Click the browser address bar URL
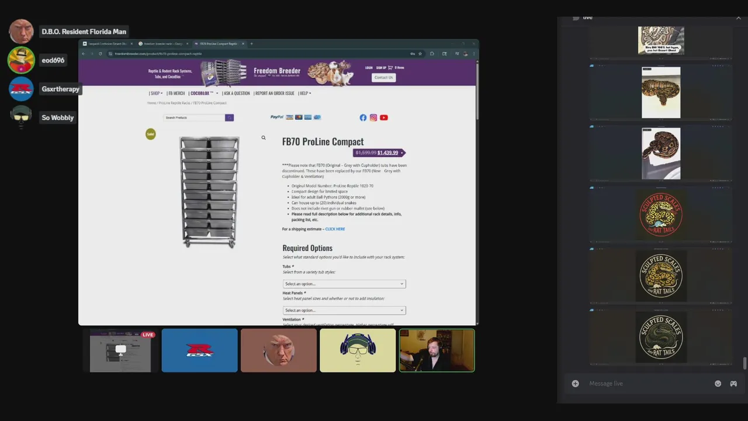Screen dimensions: 748x421 (x=158, y=54)
